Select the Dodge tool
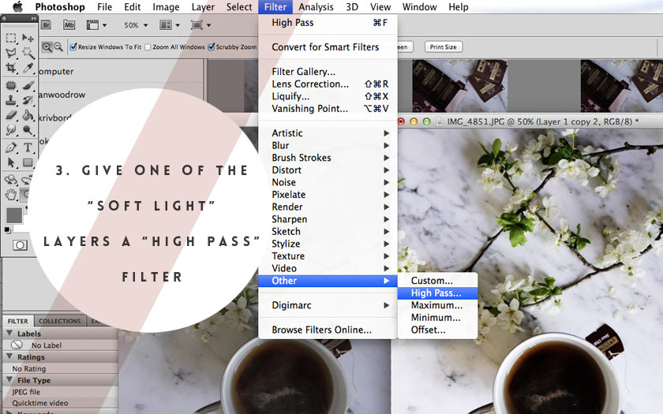The height and width of the screenshot is (414, 663). point(28,129)
